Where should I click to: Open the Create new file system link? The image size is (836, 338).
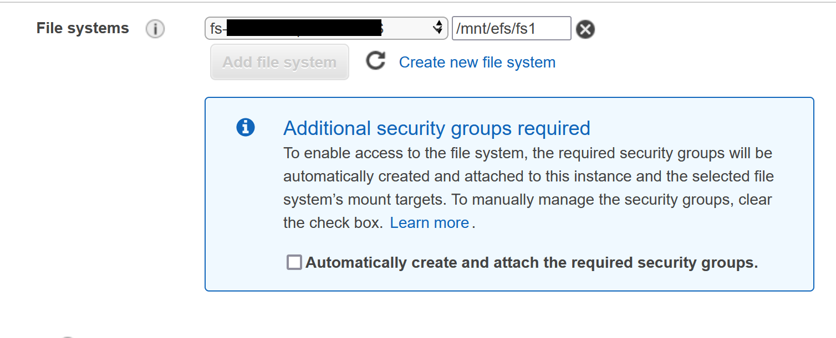[477, 62]
